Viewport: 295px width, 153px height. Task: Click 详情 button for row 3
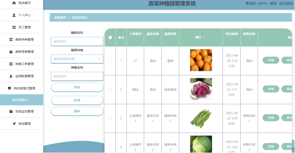tap(271, 118)
